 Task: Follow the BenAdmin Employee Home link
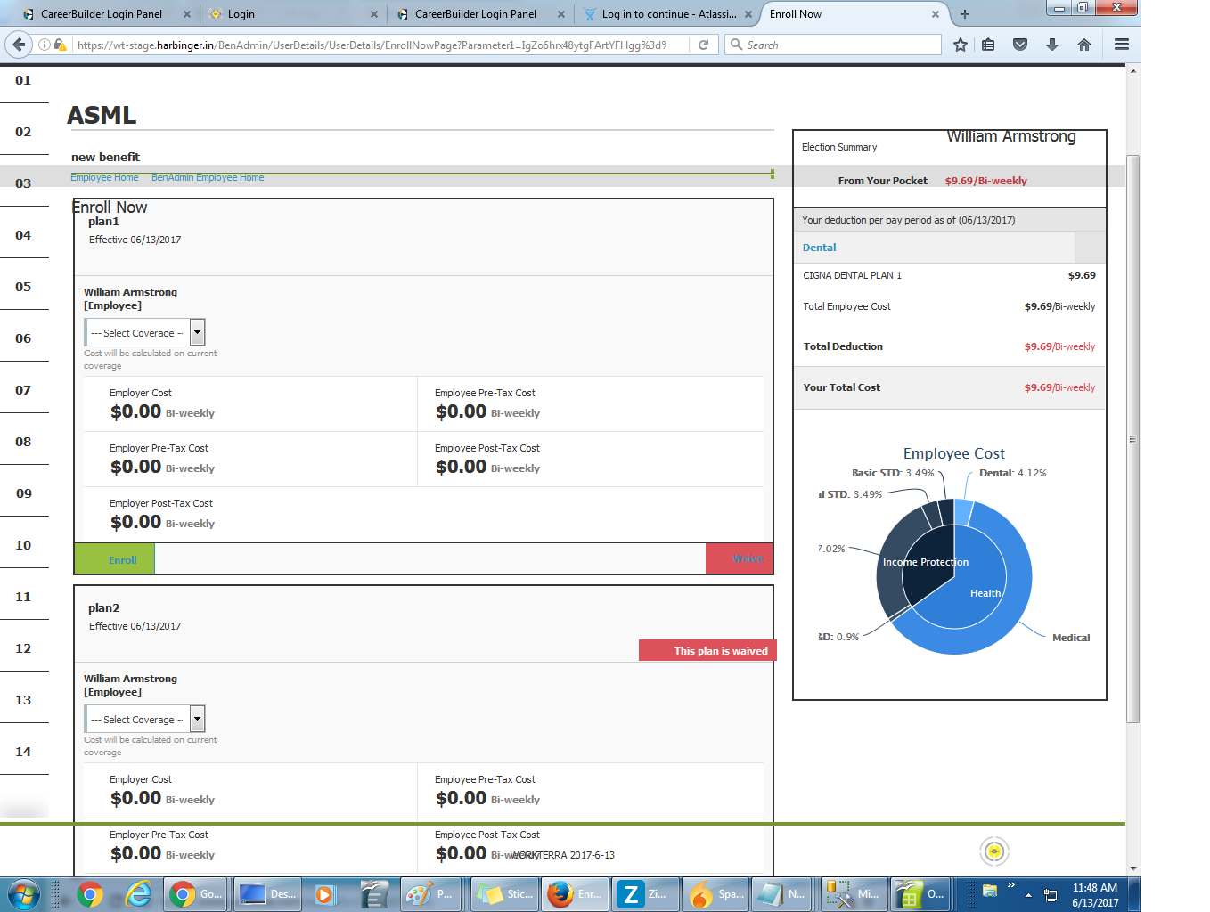[208, 177]
